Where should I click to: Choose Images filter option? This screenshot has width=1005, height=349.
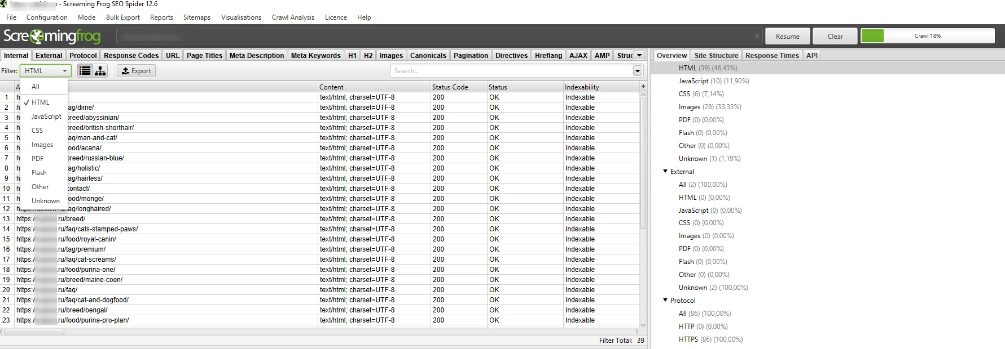coord(42,145)
